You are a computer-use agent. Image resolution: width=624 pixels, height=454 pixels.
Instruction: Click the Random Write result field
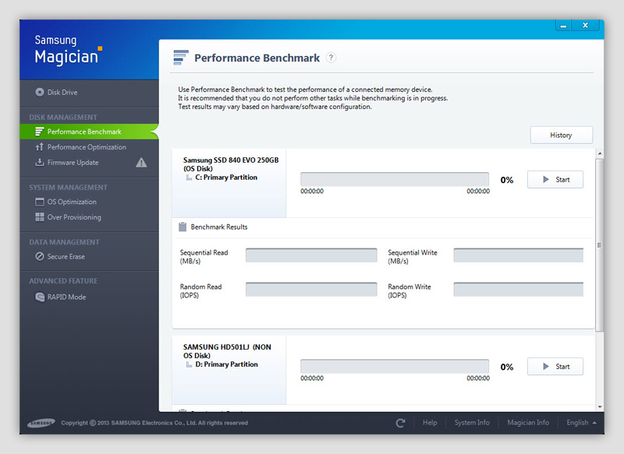pyautogui.click(x=519, y=290)
